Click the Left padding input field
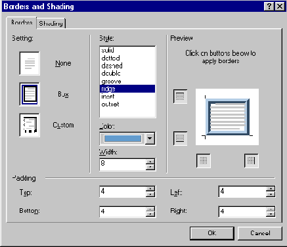This screenshot has height=247, width=287. click(x=242, y=192)
